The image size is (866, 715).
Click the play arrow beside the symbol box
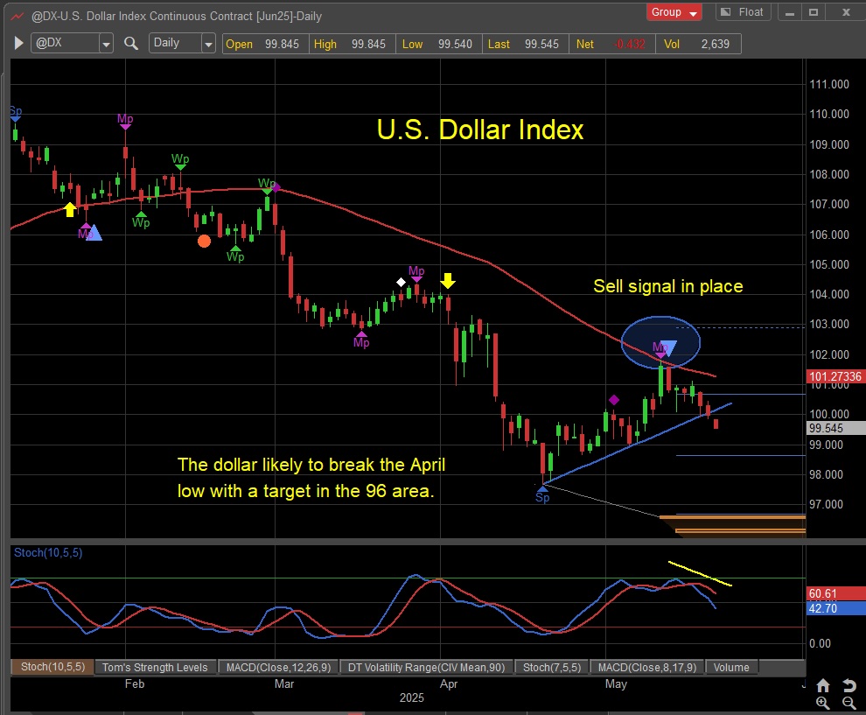18,43
